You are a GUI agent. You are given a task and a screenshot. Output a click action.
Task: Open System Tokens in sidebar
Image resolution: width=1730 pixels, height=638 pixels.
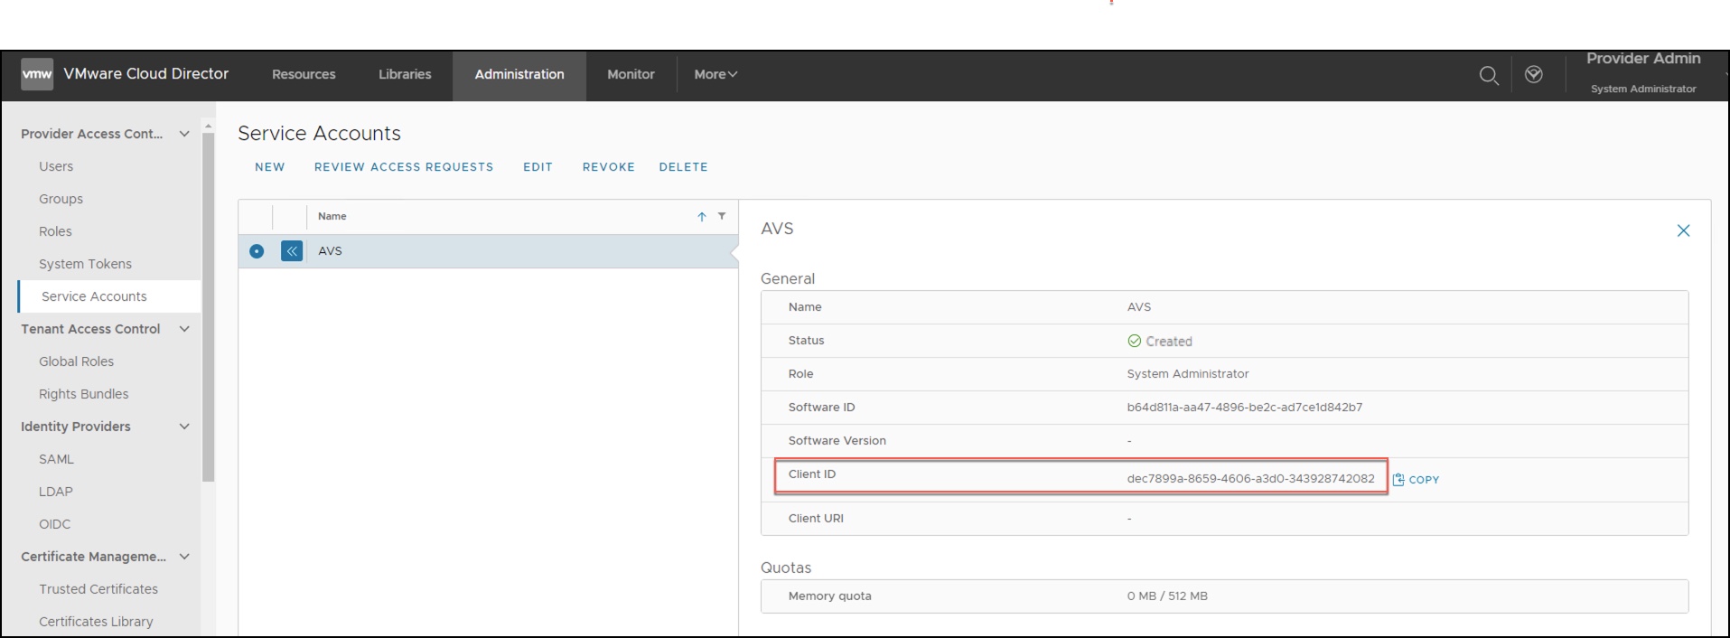coord(85,264)
